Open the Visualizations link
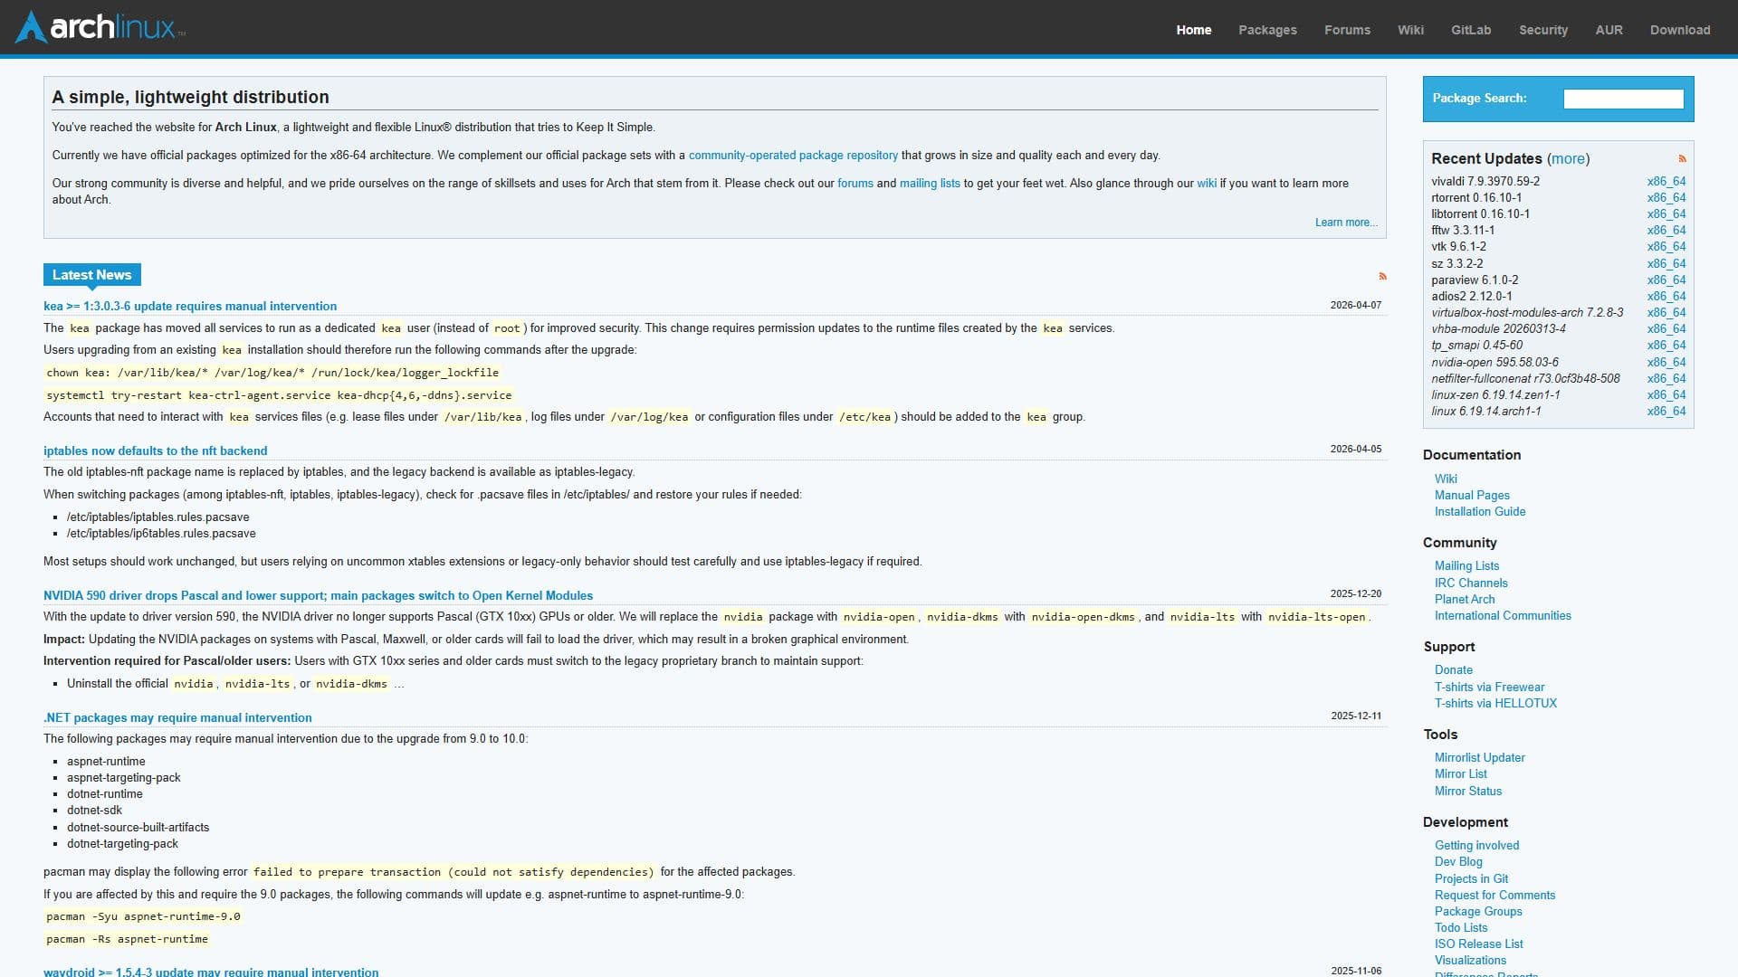This screenshot has height=977, width=1738. point(1470,961)
